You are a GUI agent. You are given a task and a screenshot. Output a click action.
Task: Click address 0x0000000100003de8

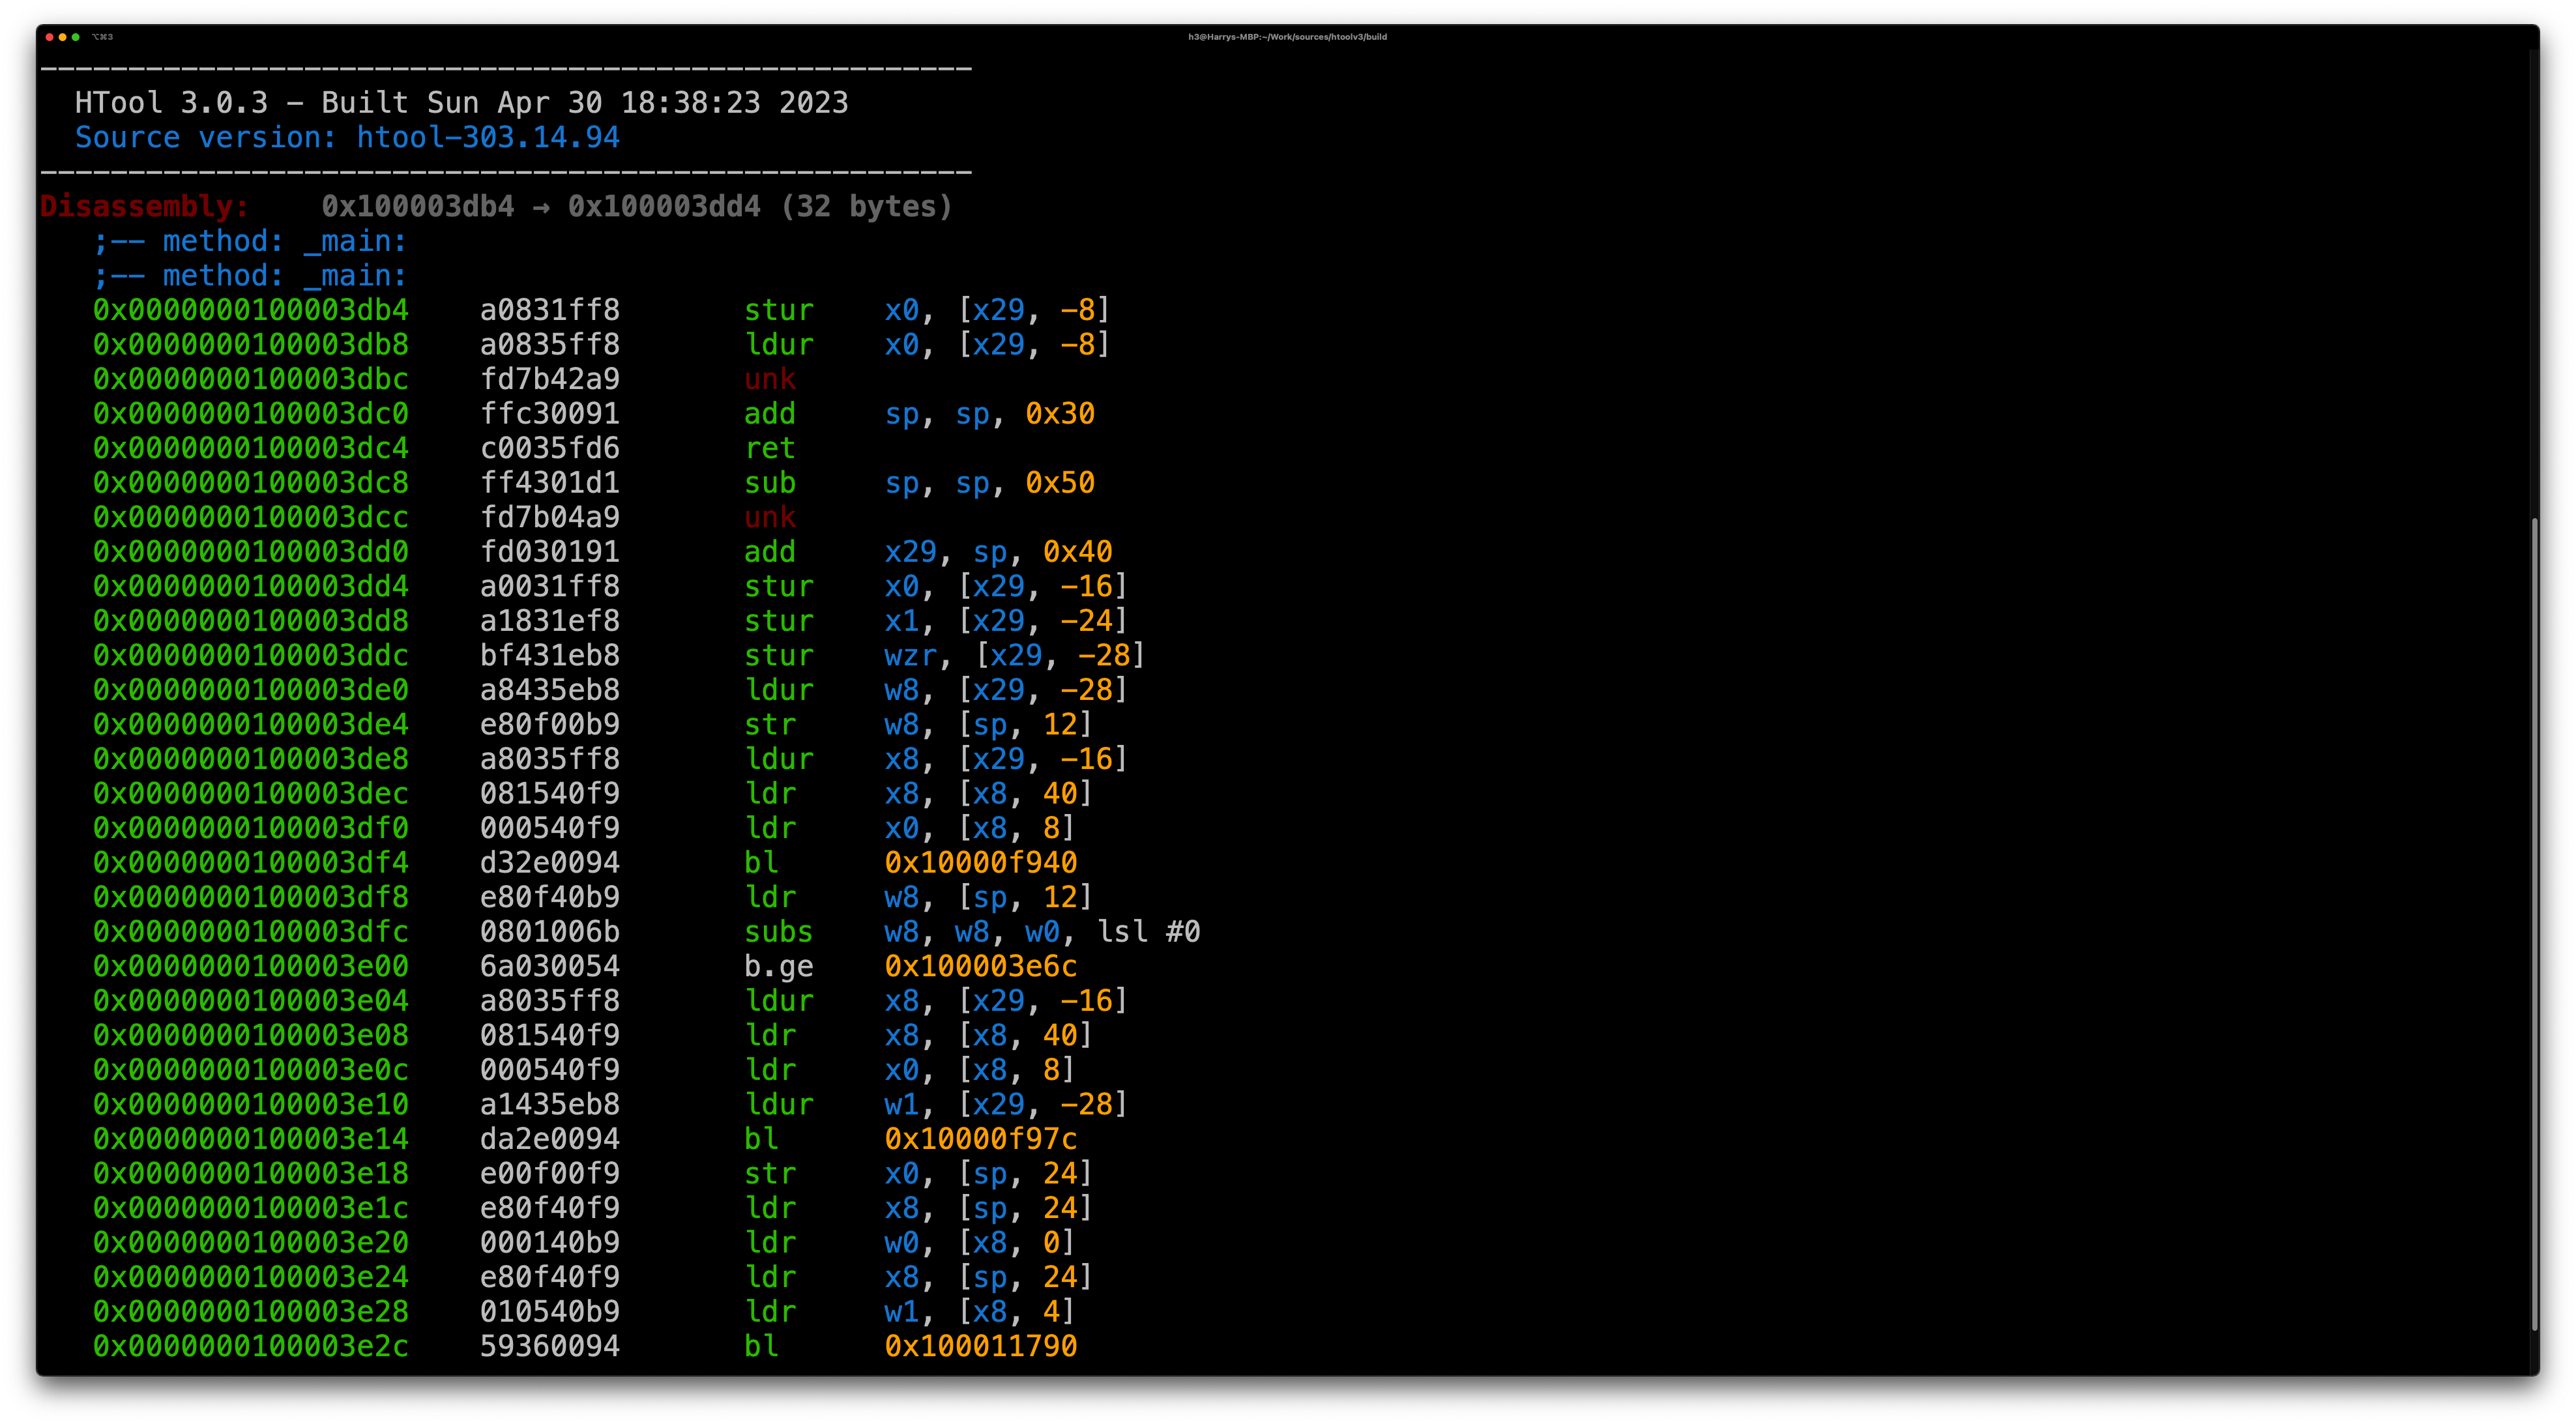click(251, 759)
